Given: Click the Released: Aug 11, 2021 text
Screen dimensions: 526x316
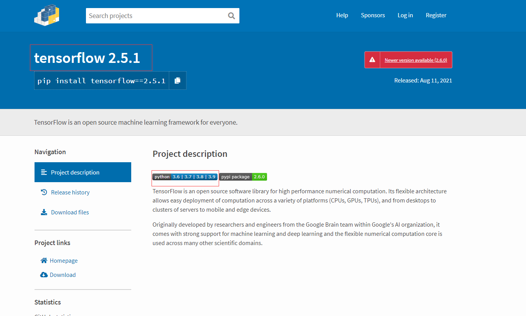Looking at the screenshot, I should (x=423, y=81).
